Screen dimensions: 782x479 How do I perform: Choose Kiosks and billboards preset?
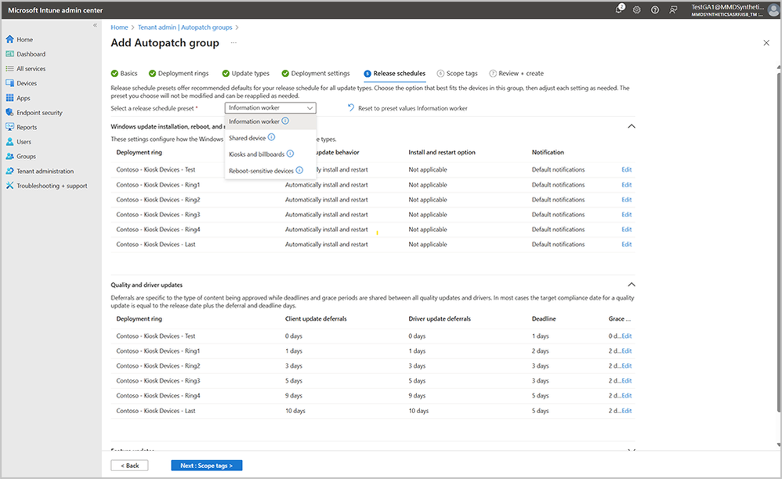(x=270, y=154)
